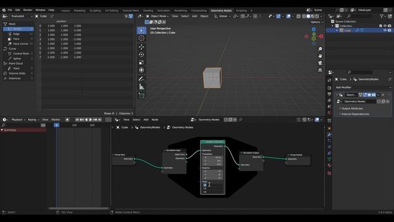This screenshot has height=222, width=394.
Task: Jump to timeline start frame
Action: click(x=77, y=120)
